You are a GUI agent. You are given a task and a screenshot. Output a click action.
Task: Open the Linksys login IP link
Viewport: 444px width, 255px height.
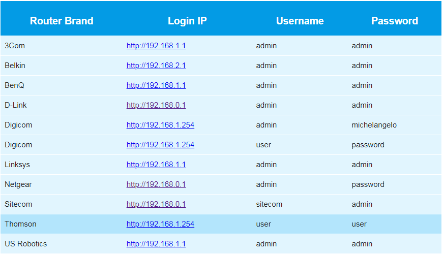pyautogui.click(x=156, y=165)
